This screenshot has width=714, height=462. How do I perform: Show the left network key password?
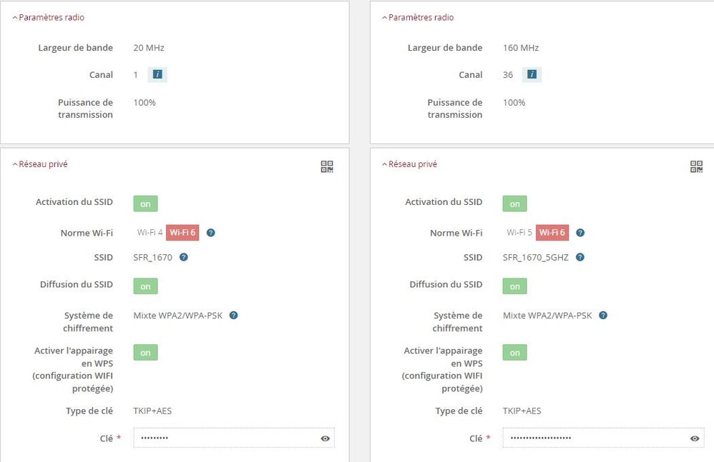[x=326, y=438]
